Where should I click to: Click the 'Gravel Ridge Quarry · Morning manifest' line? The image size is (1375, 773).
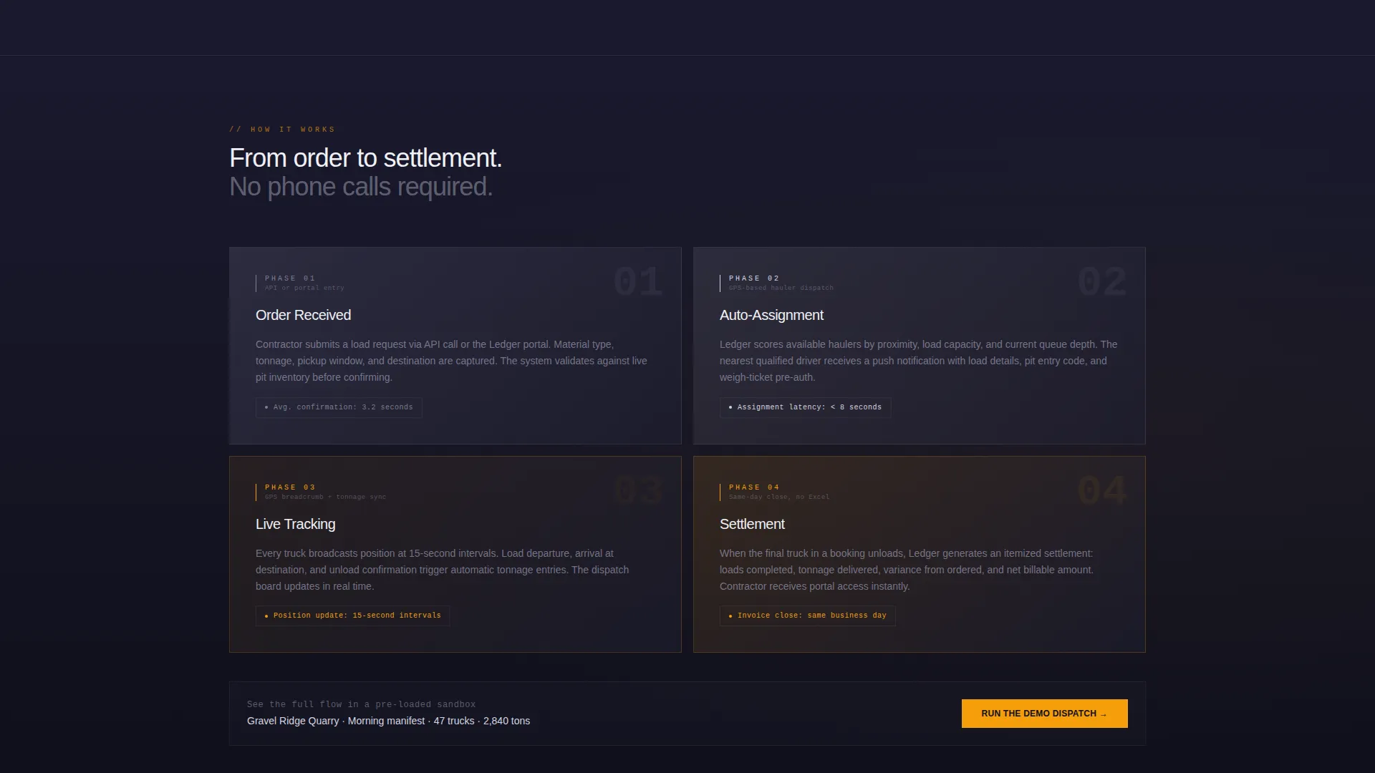click(x=388, y=721)
